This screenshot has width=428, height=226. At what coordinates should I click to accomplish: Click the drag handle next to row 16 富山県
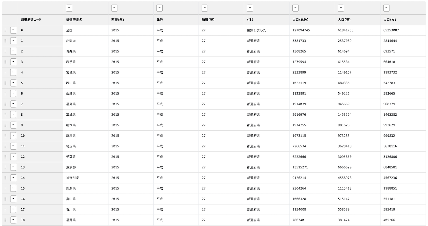[x=5, y=199]
